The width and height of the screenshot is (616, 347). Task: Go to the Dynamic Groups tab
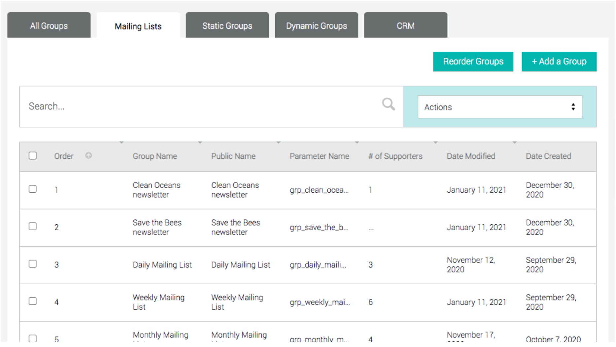click(x=316, y=25)
